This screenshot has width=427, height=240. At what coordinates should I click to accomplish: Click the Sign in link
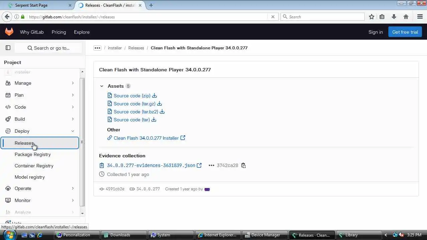[376, 32]
